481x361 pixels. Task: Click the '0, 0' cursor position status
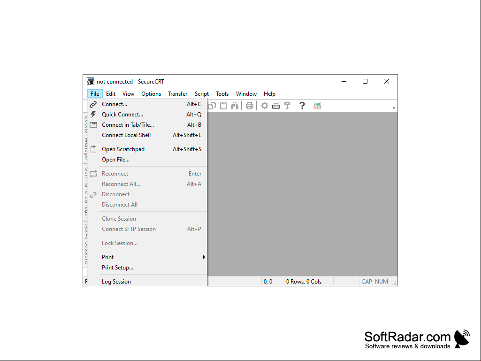[268, 282]
